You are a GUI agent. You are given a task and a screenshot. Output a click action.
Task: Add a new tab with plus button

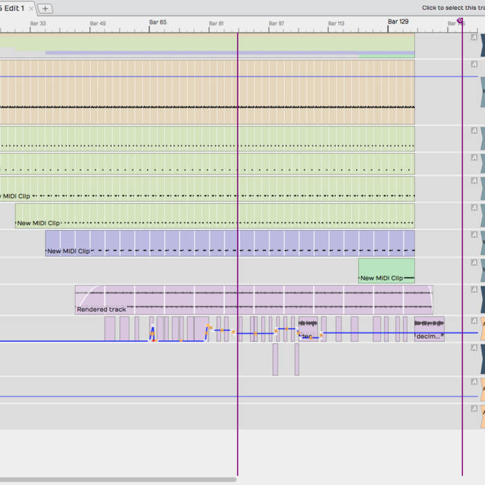pyautogui.click(x=45, y=8)
